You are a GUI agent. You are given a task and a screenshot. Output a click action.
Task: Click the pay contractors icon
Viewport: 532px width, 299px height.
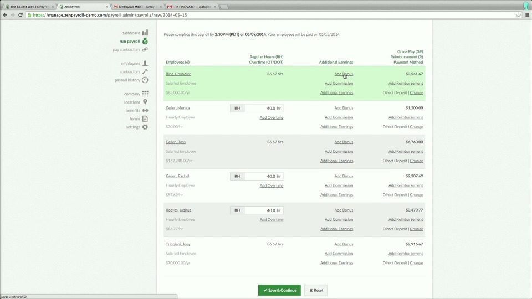click(x=145, y=49)
